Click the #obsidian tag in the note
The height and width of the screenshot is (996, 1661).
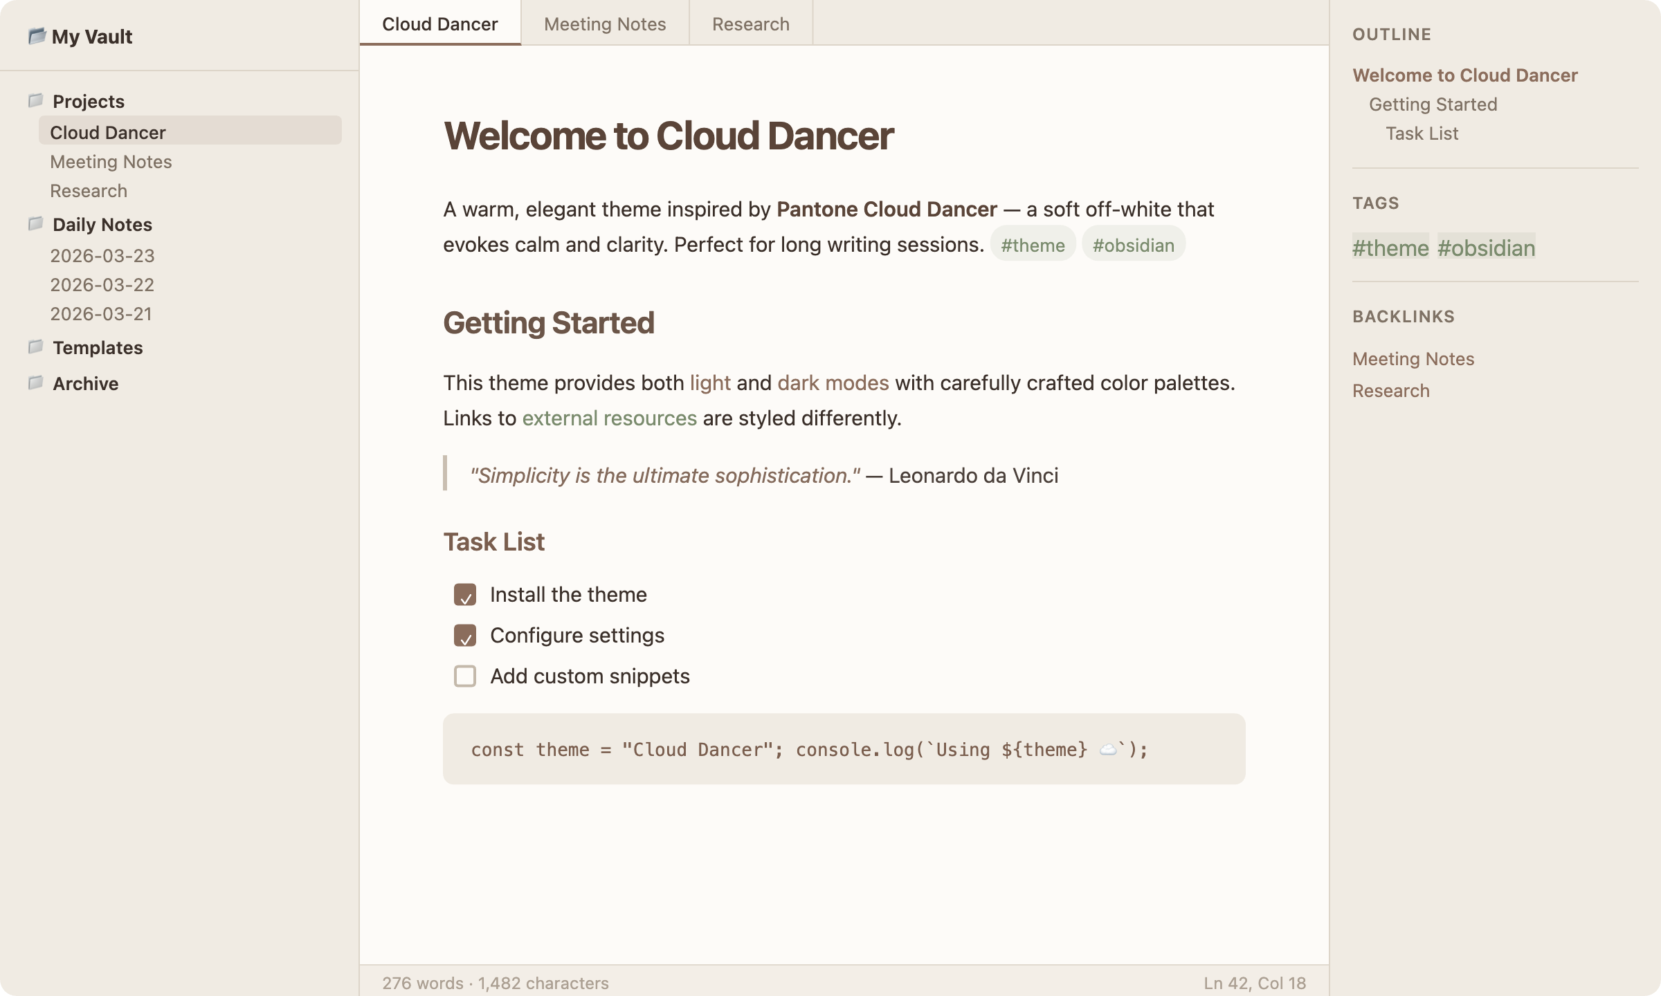pyautogui.click(x=1133, y=245)
